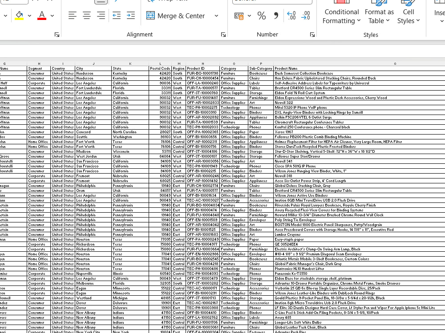Click the West Jordan city cell
This screenshot has height=333, width=445.
tap(93, 156)
